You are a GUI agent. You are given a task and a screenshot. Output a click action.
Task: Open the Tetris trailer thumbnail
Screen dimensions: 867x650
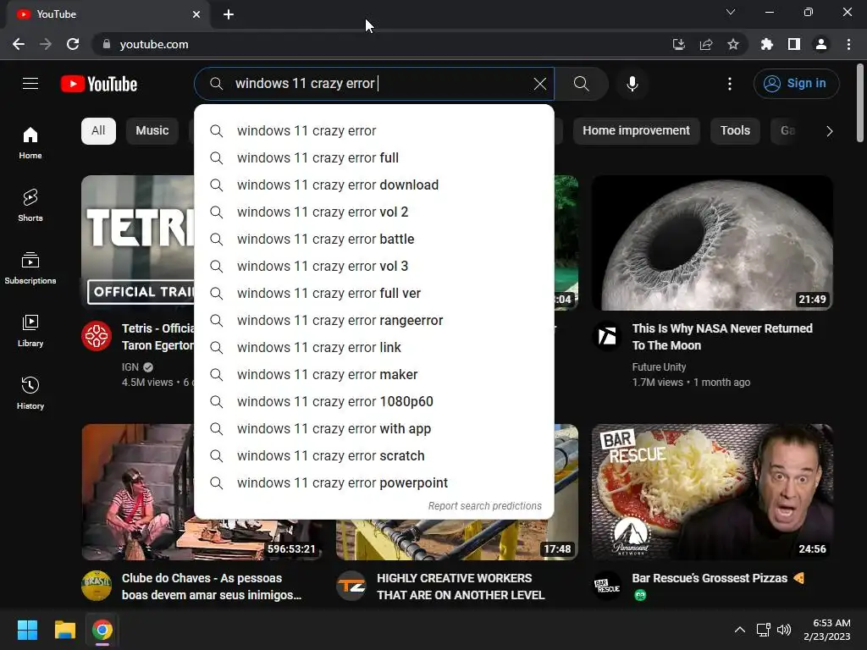click(138, 243)
